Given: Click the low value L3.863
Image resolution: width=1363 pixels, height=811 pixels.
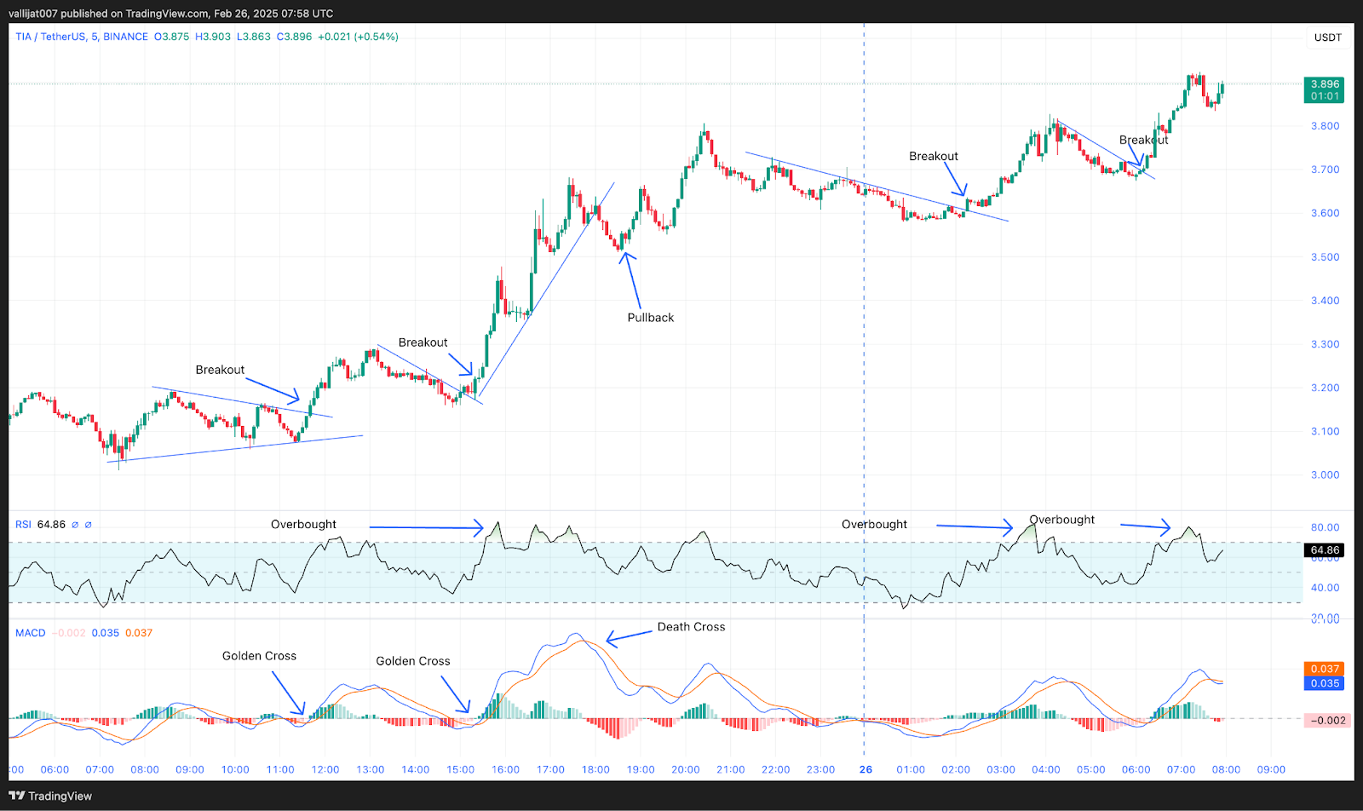Looking at the screenshot, I should click(x=254, y=37).
